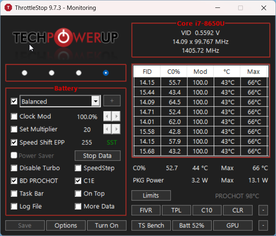Click the PROCHOT 98°C label

pyautogui.click(x=237, y=196)
